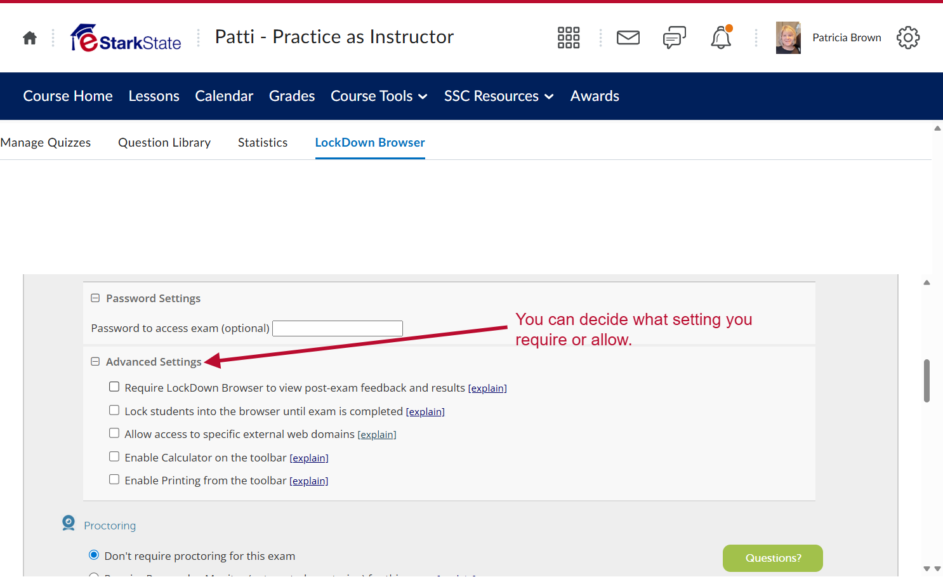Click the green Questions? button
The width and height of the screenshot is (943, 577).
773,558
